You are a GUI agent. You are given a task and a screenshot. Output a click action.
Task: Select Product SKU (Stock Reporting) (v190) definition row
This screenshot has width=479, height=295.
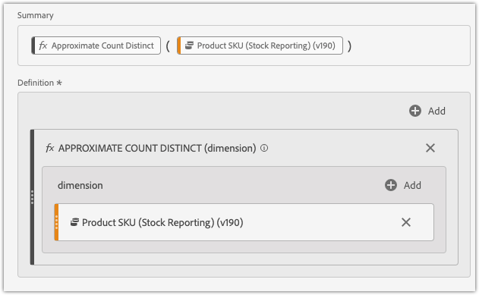(244, 222)
